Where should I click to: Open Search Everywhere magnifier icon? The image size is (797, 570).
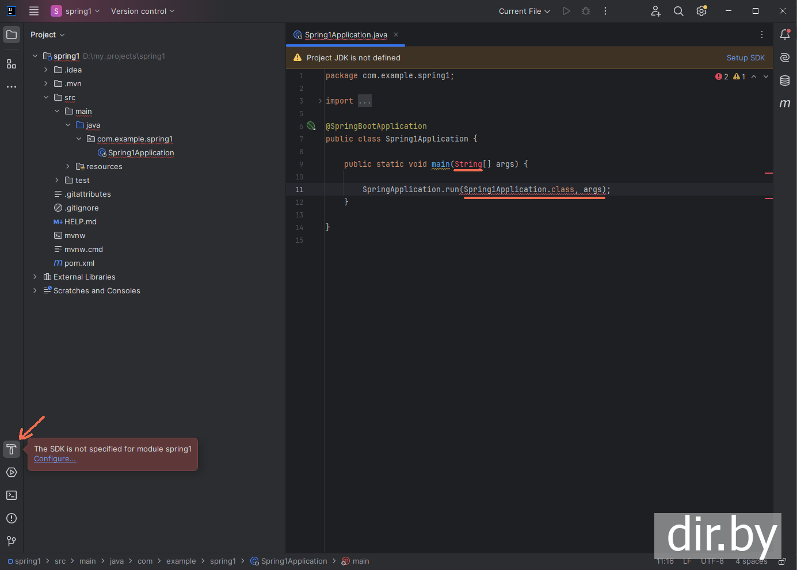tap(678, 12)
